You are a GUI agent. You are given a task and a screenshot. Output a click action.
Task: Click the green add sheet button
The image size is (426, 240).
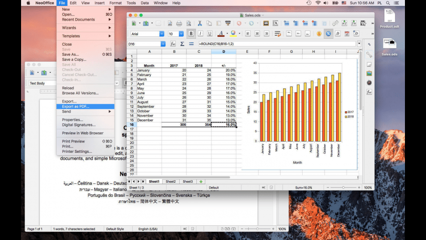point(201,181)
